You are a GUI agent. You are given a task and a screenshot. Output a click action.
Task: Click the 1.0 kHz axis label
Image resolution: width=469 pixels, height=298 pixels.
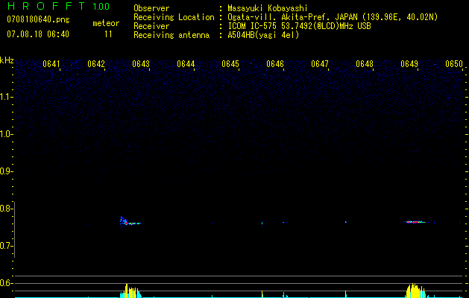(x=6, y=134)
